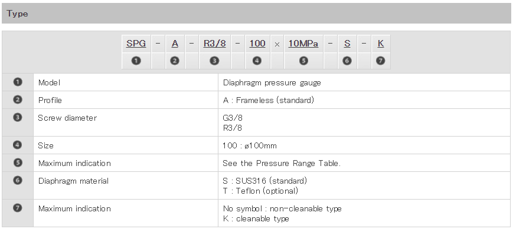Viewport: 513px width, 229px height.
Task: Click 'A : Frameless (standard)' text
Action: tap(268, 100)
